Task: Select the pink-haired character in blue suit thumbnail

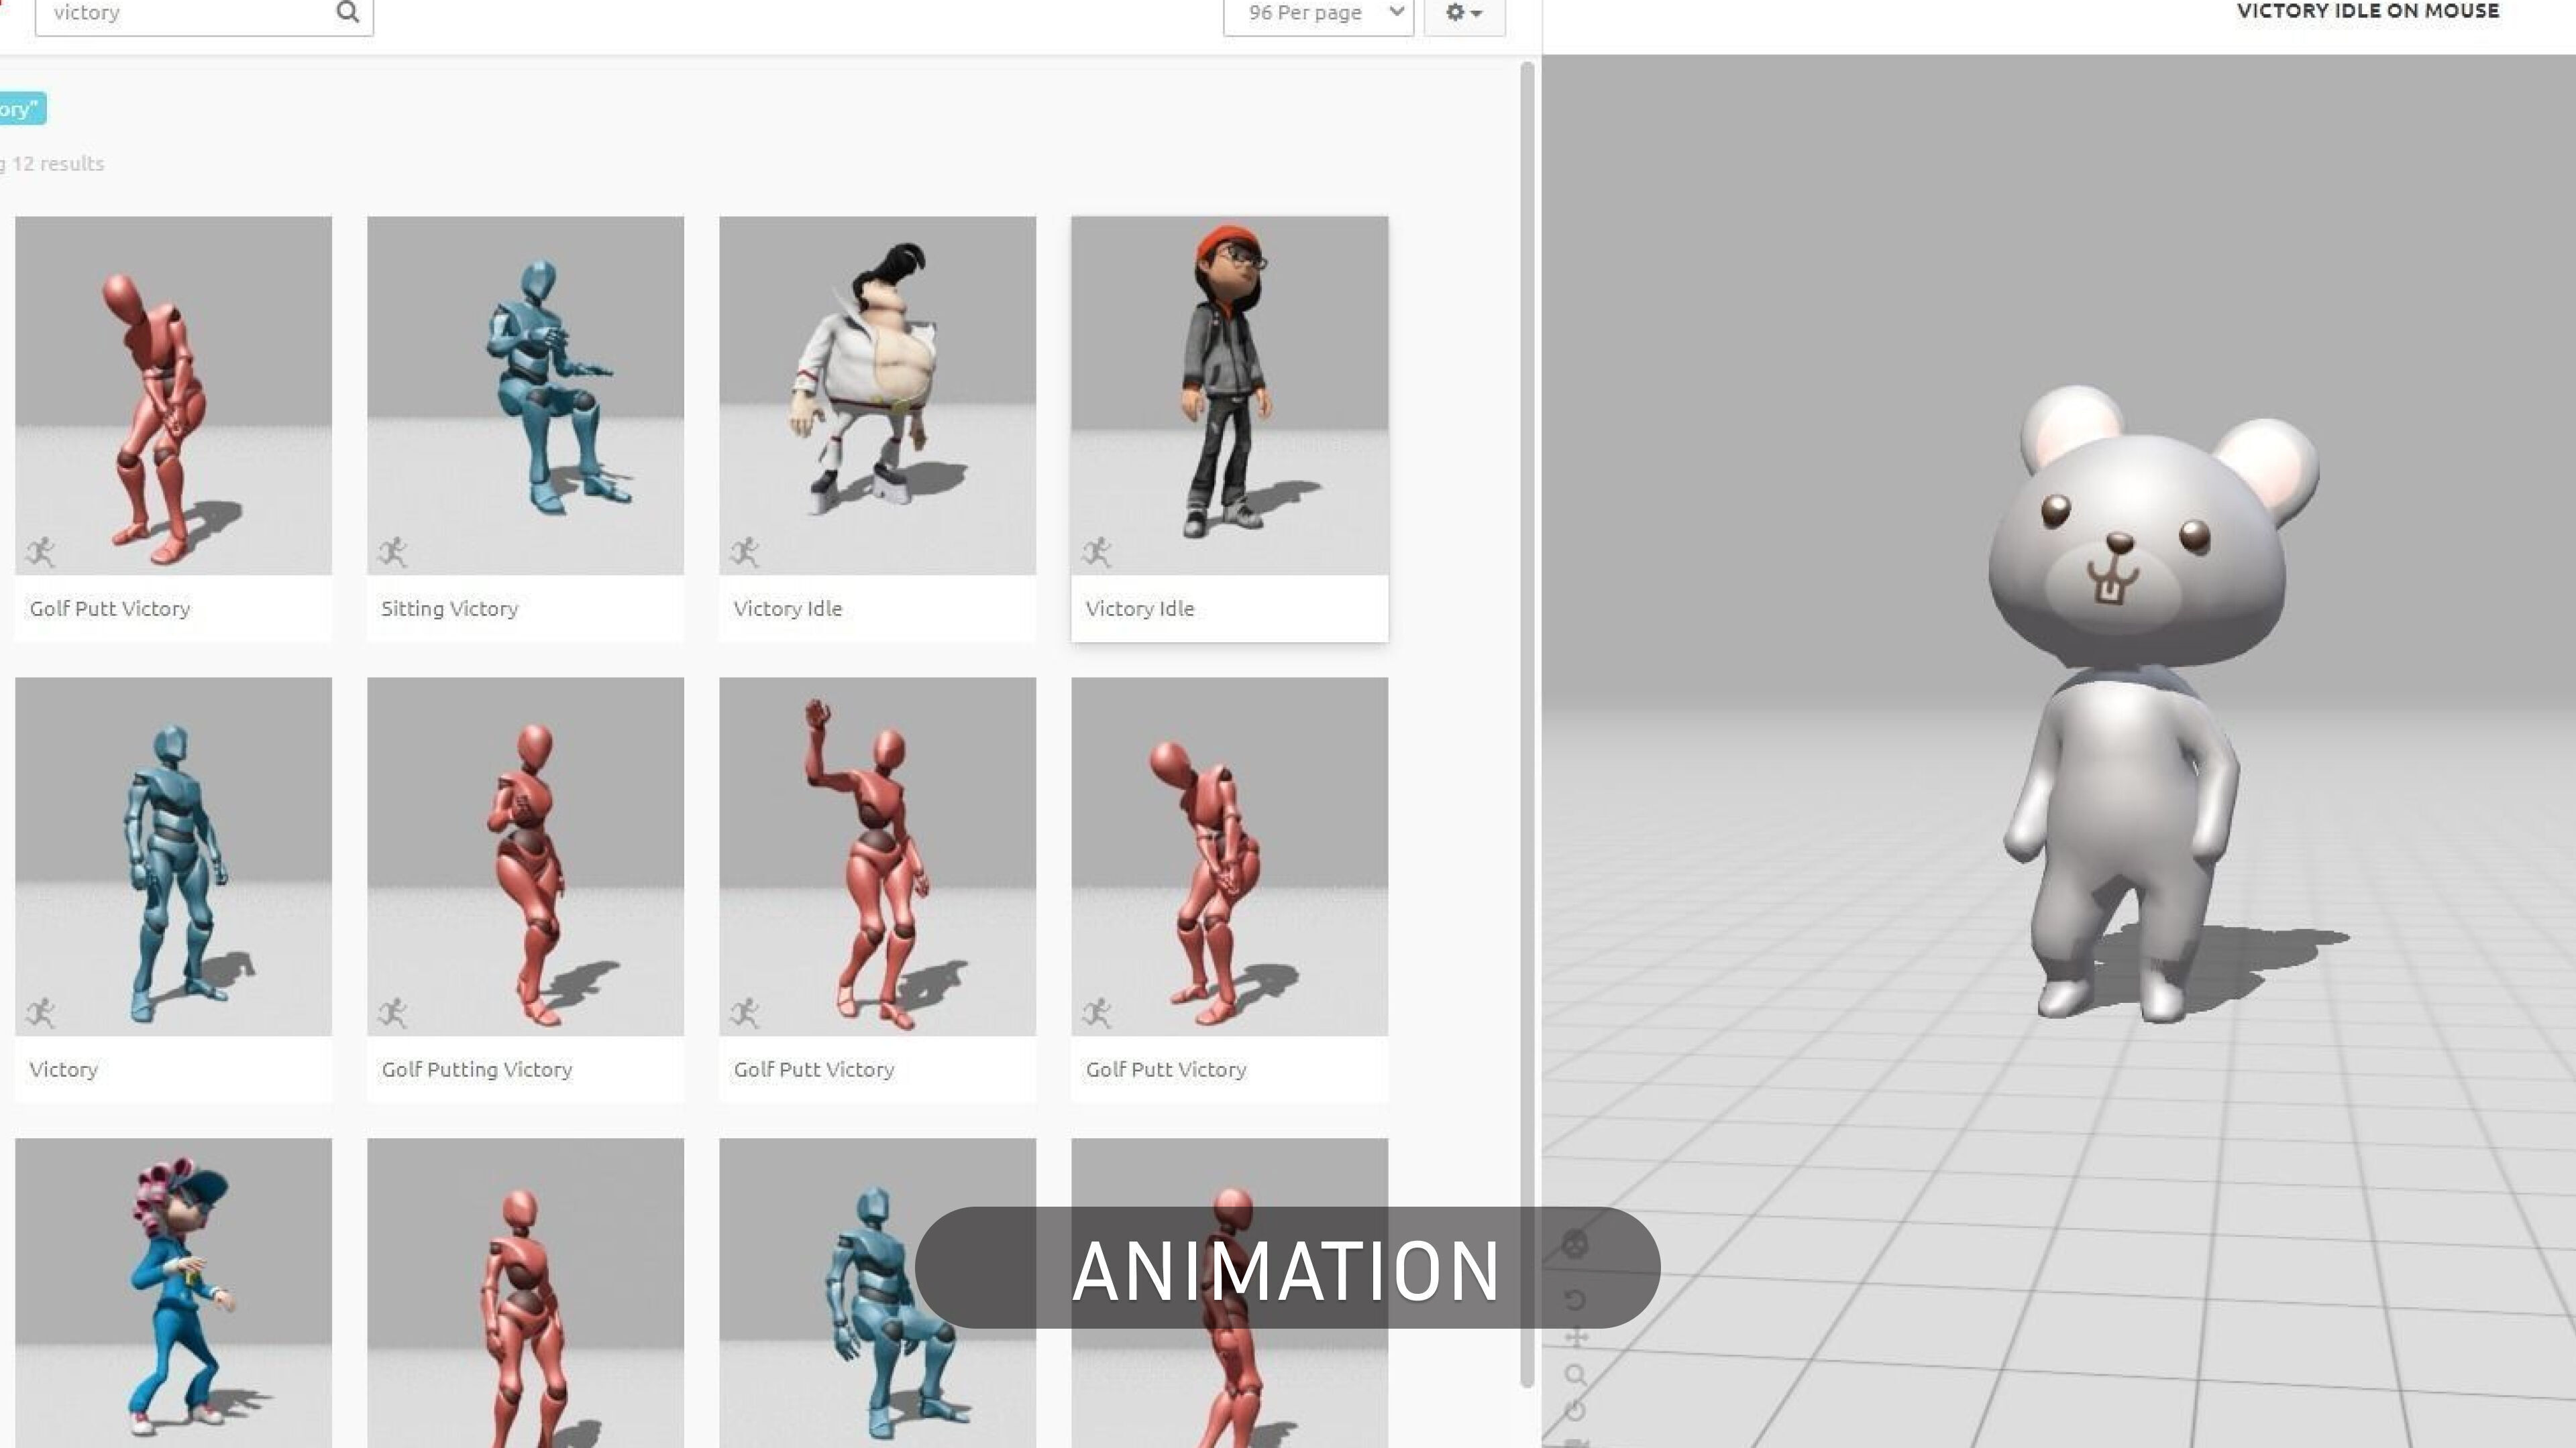Action: coord(173,1293)
